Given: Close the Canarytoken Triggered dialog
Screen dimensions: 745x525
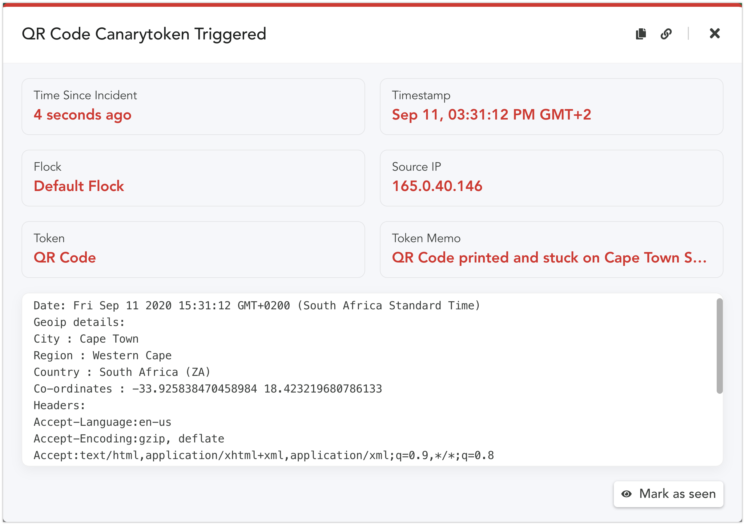Looking at the screenshot, I should pos(715,34).
